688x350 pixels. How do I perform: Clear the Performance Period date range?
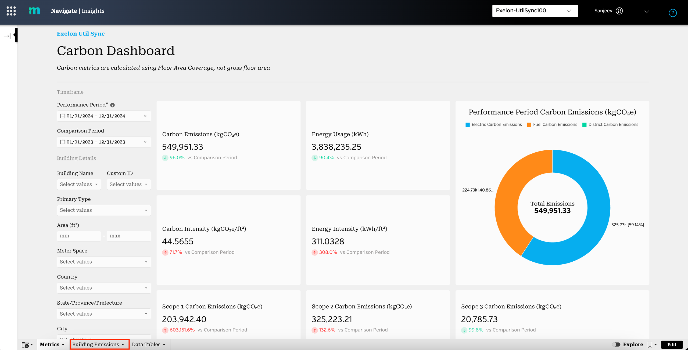click(145, 116)
